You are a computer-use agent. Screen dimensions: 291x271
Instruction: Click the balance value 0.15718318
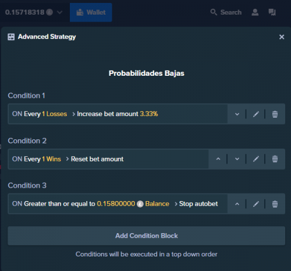tap(24, 12)
